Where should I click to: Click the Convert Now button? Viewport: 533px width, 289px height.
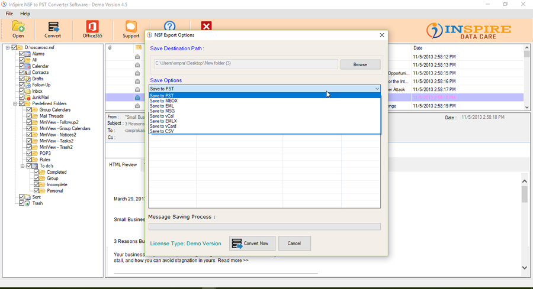pyautogui.click(x=252, y=243)
